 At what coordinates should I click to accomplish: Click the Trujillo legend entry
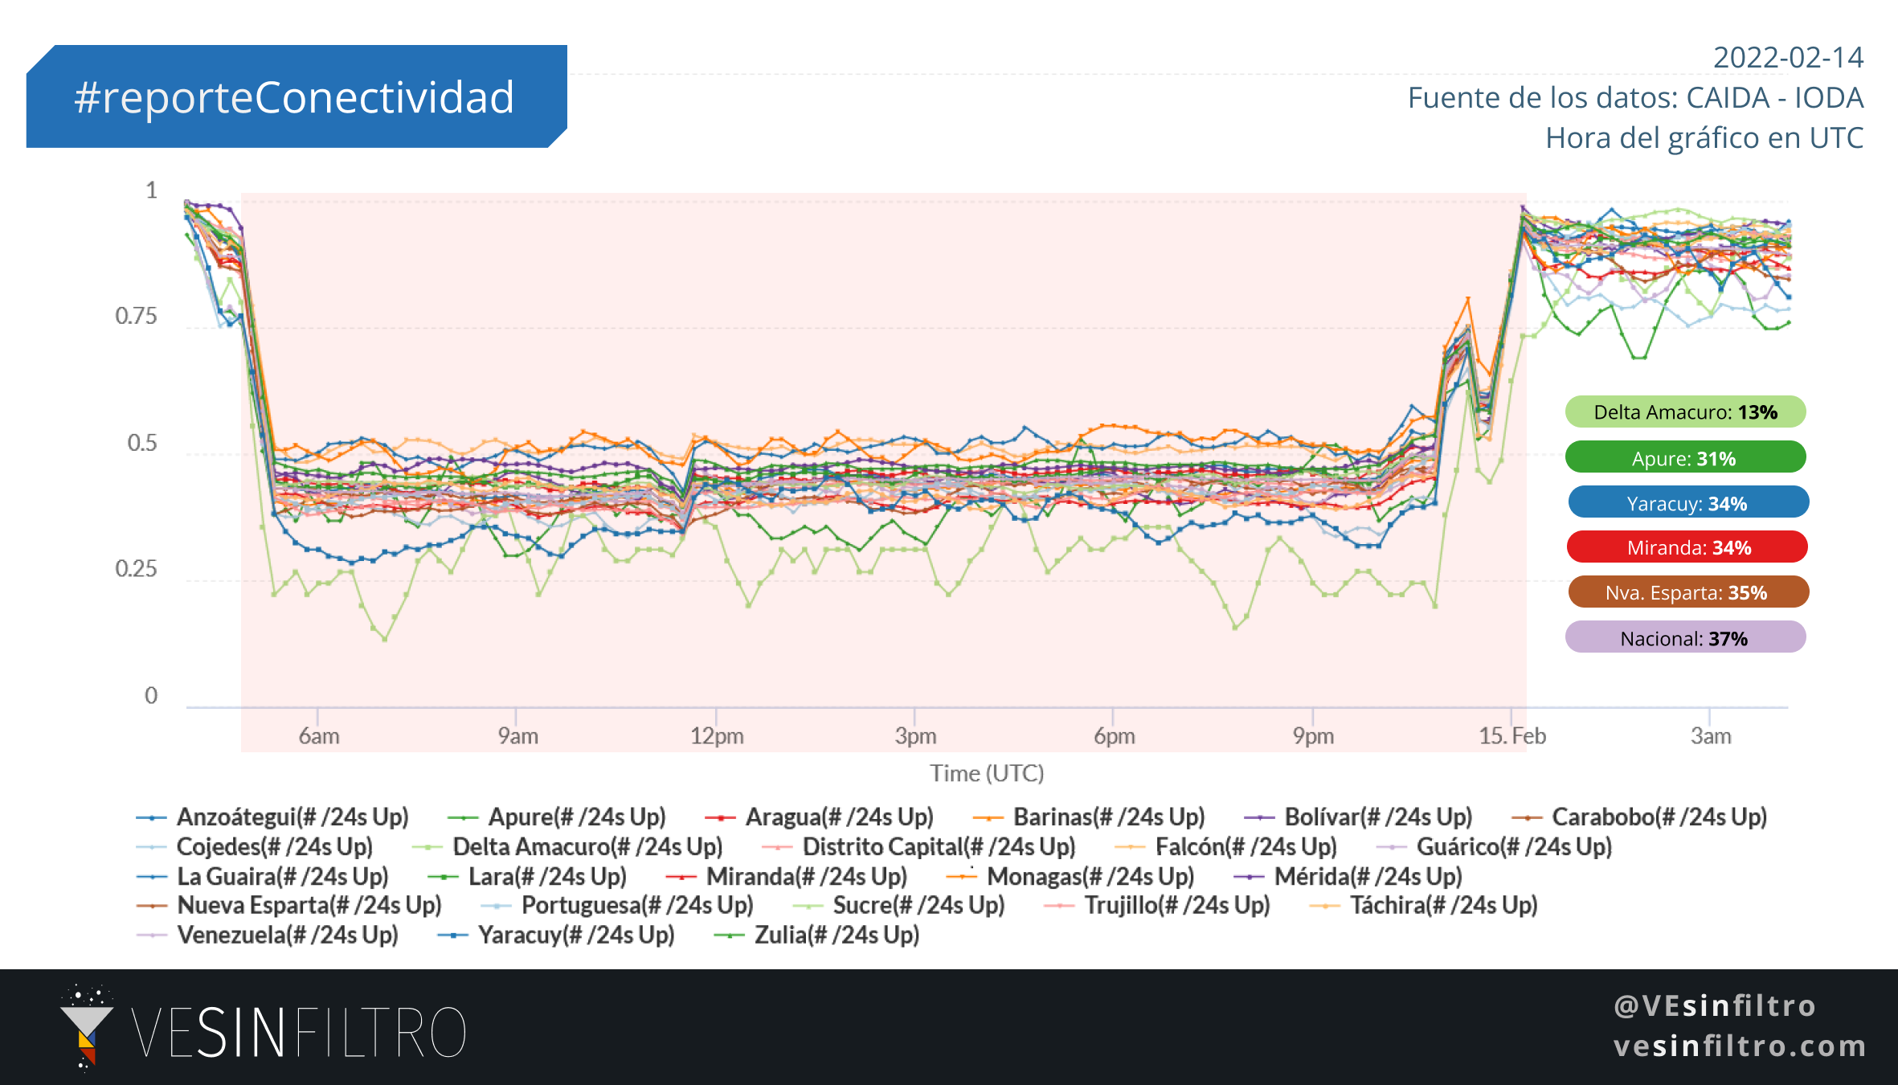click(1157, 905)
